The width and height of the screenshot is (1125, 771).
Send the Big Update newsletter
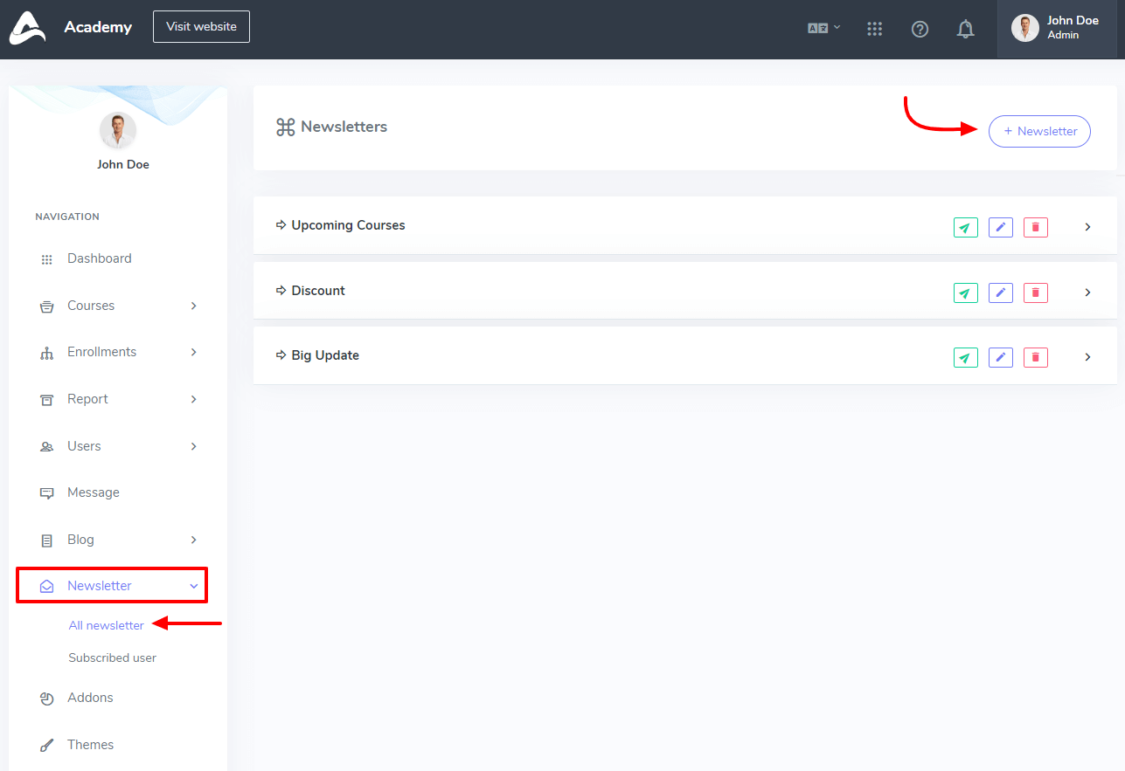[x=965, y=357]
